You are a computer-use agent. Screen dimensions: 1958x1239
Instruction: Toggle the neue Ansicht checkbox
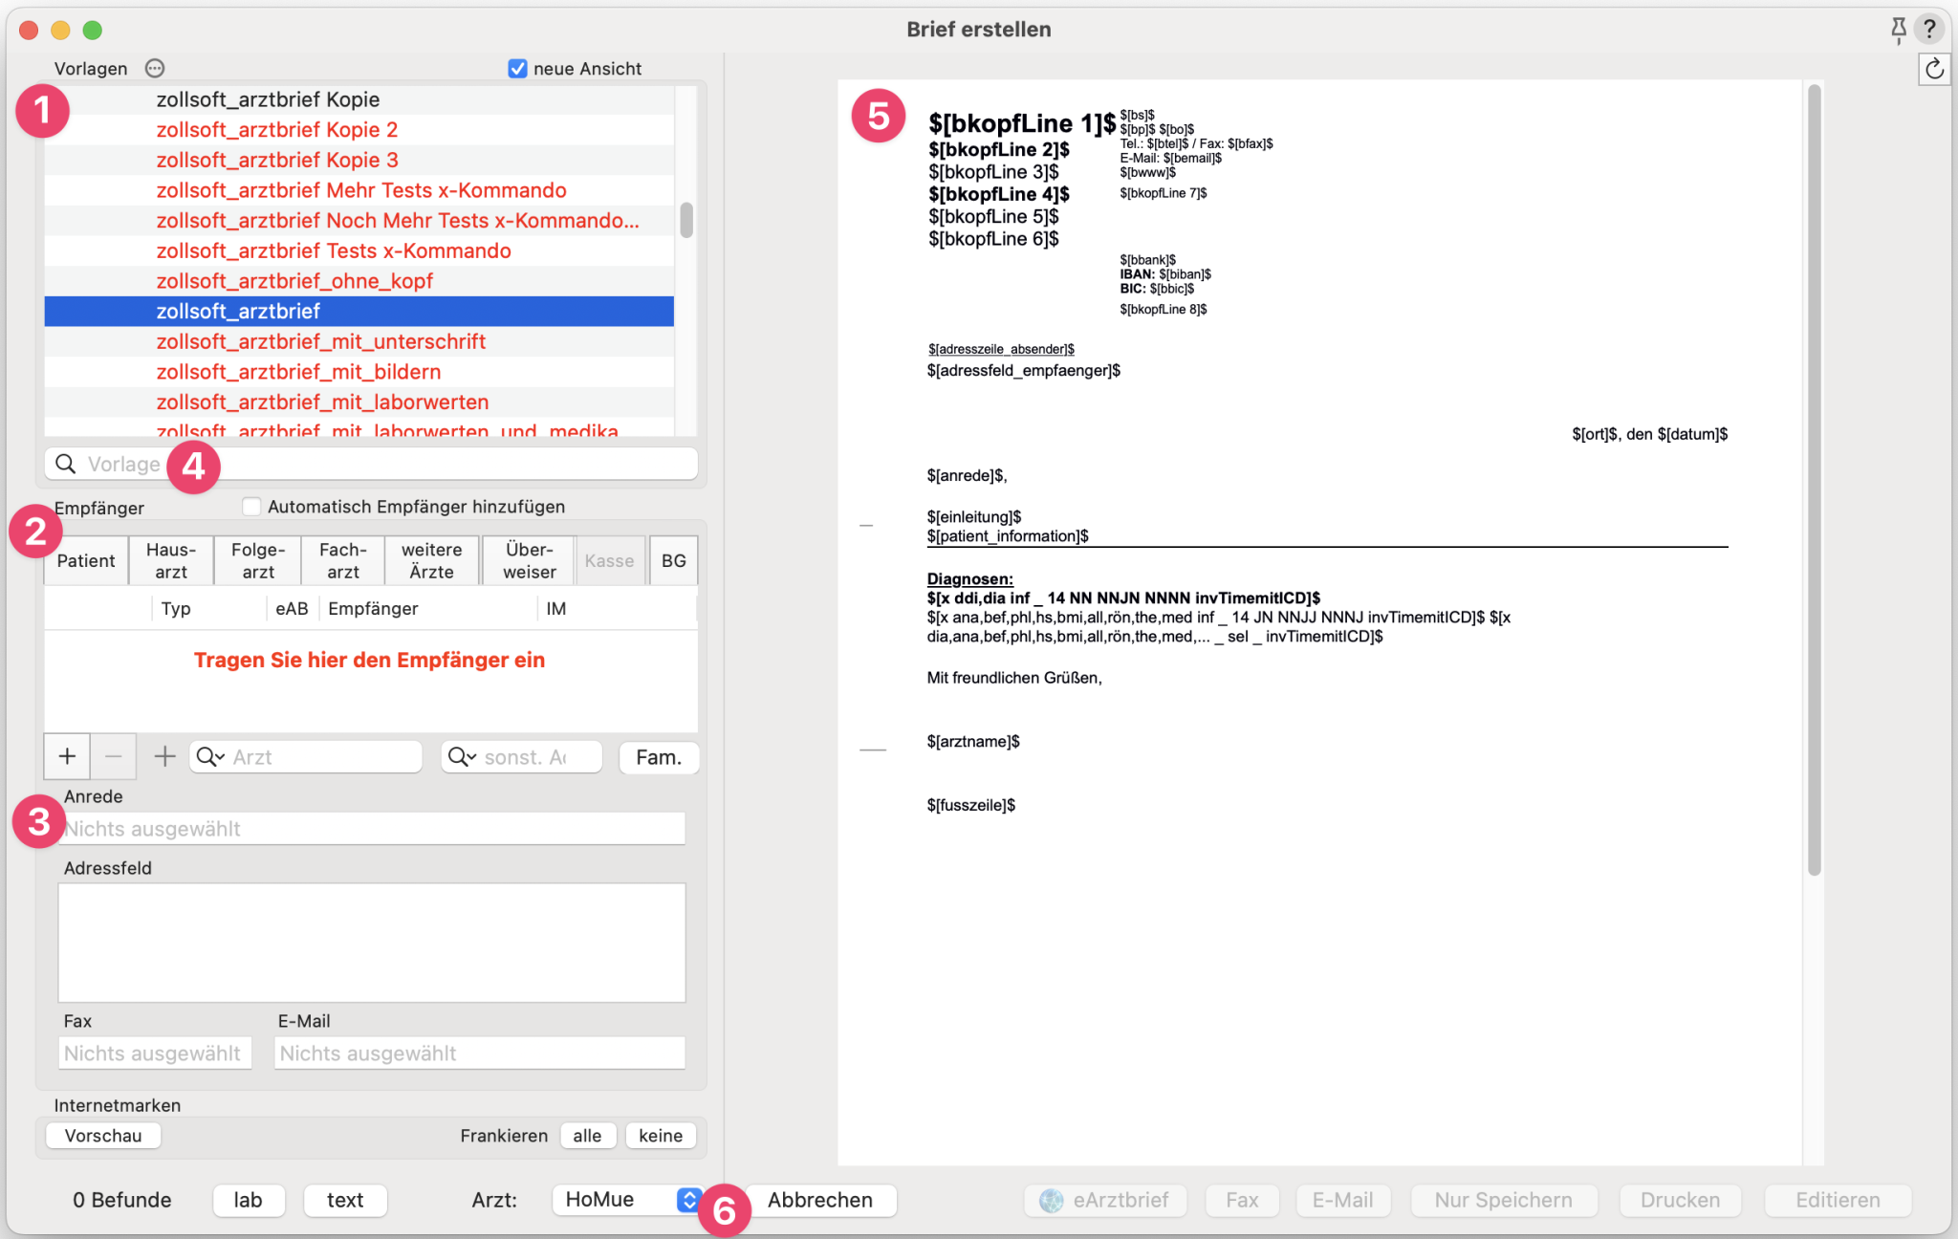coord(517,69)
